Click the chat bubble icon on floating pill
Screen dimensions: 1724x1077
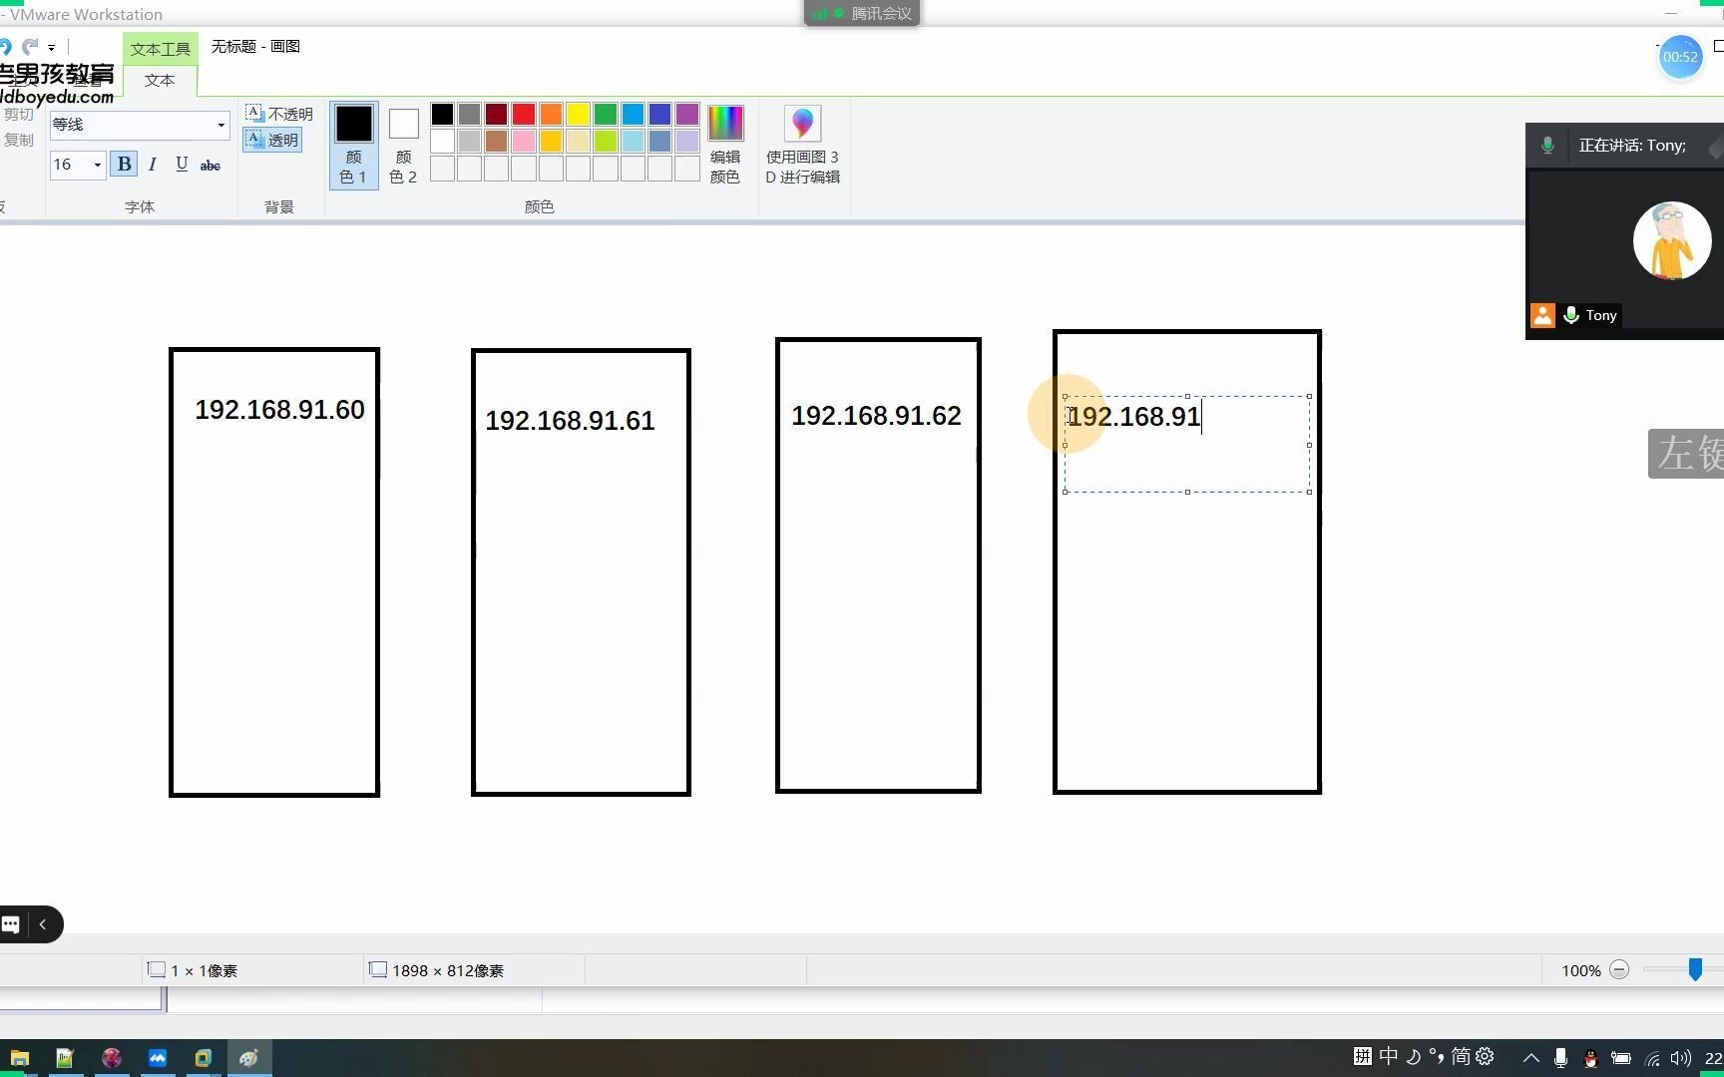pyautogui.click(x=11, y=924)
